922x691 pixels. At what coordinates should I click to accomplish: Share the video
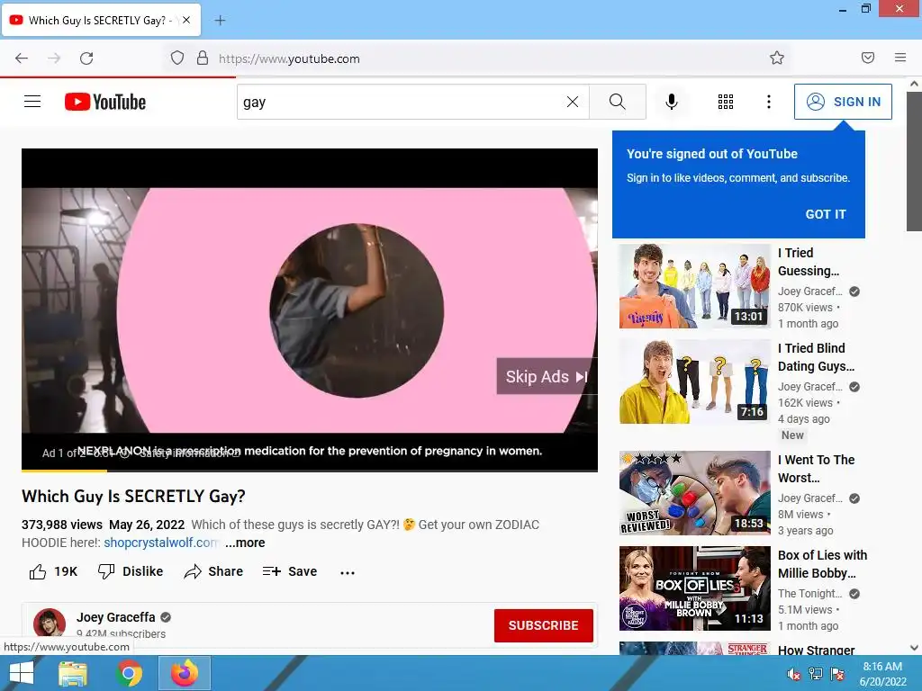point(212,571)
